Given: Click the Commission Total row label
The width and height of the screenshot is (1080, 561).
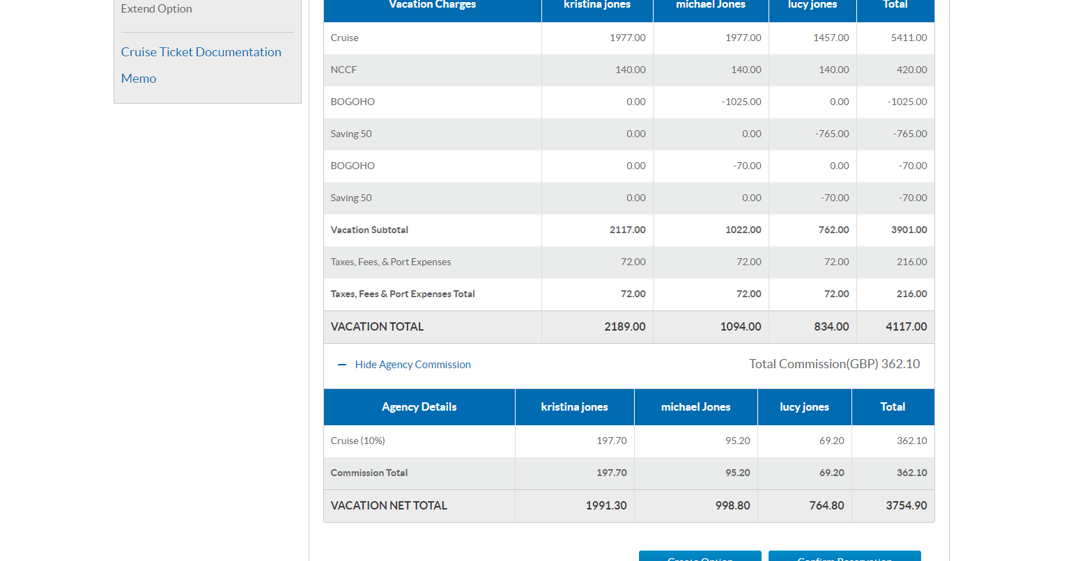Looking at the screenshot, I should point(369,473).
